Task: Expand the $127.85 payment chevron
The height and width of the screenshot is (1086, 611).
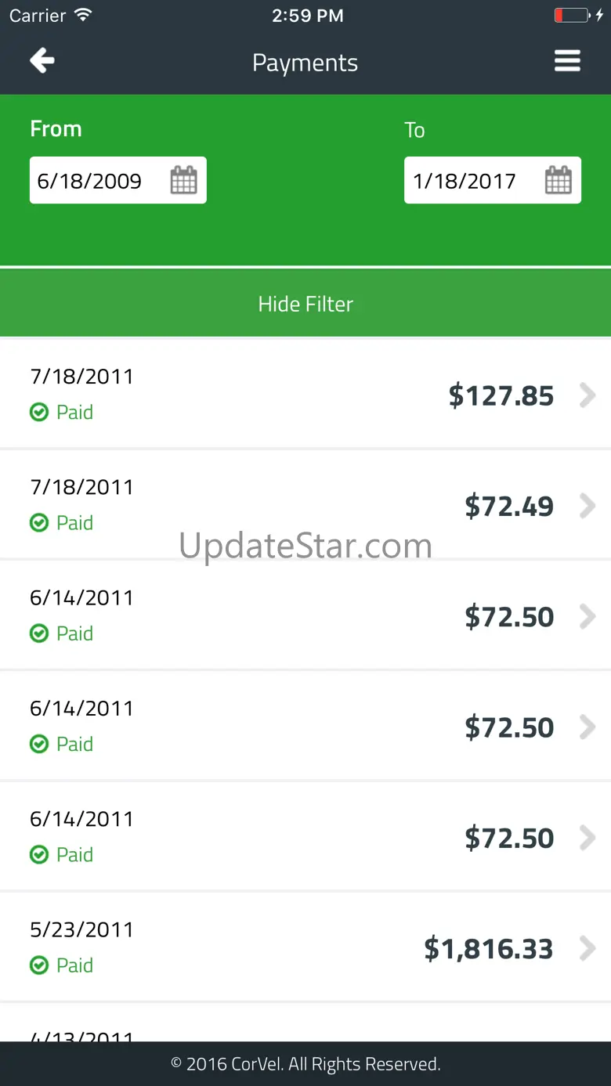Action: click(587, 395)
